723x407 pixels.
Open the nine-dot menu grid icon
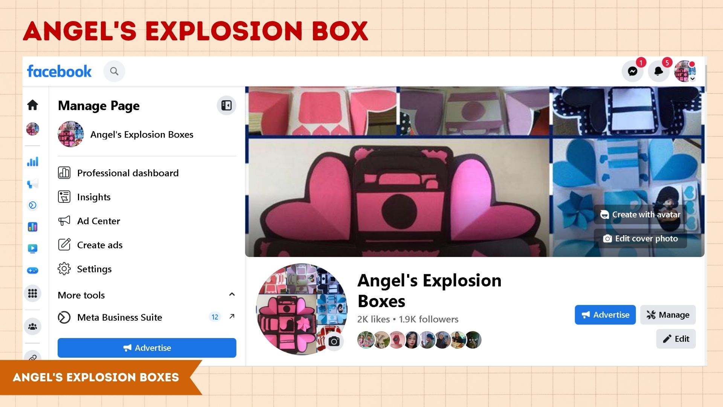33,293
